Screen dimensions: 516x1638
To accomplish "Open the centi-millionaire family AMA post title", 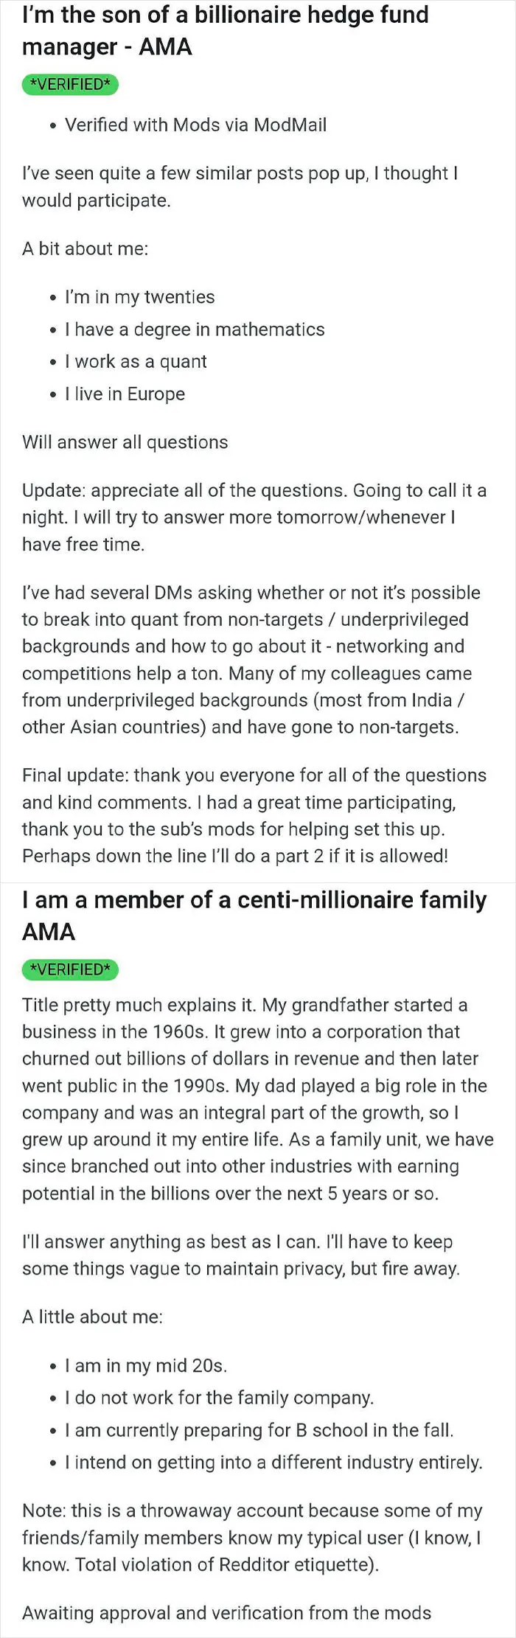I will pyautogui.click(x=254, y=916).
